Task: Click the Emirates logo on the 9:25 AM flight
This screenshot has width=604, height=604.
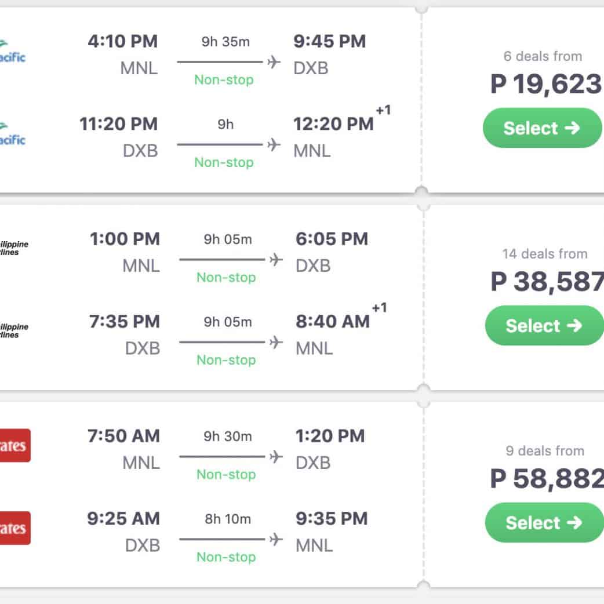Action: tap(15, 528)
